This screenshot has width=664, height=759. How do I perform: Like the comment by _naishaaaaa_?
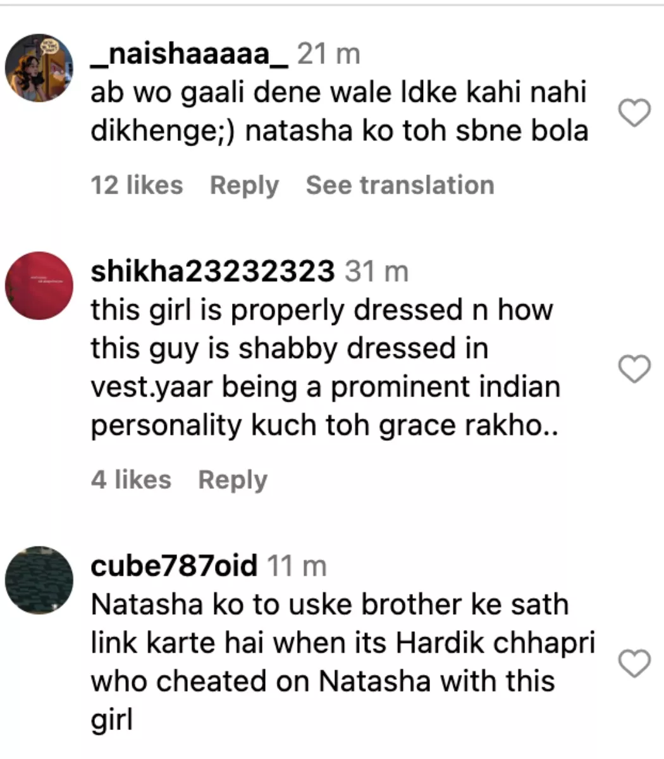pos(633,113)
